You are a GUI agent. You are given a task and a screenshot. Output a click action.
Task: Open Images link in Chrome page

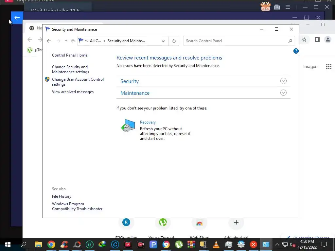(x=310, y=67)
